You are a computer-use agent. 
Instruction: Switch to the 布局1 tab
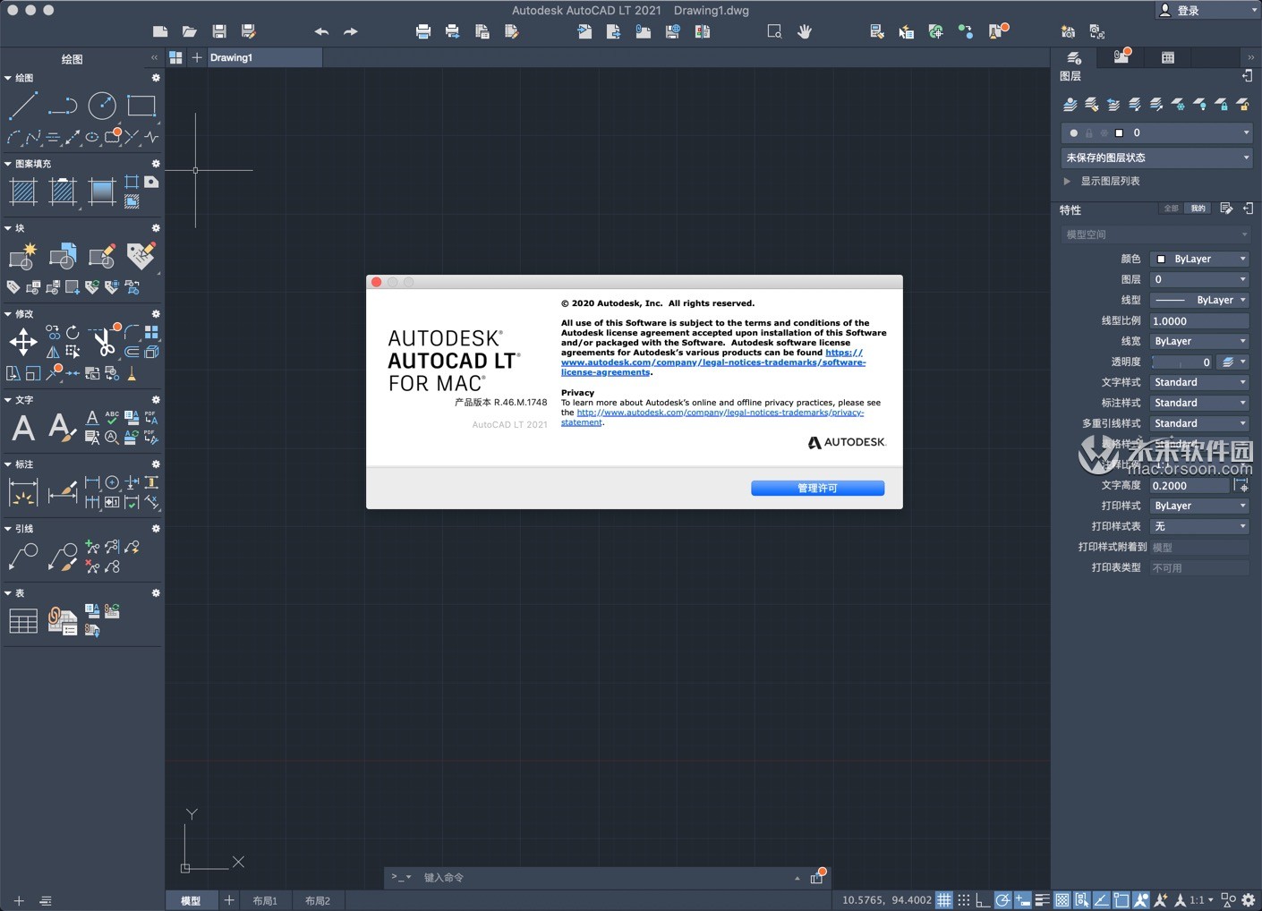coord(265,900)
